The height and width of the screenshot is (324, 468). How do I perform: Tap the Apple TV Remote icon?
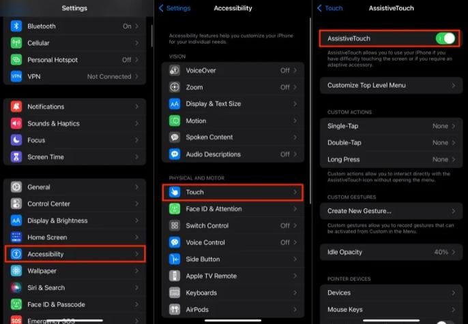[175, 276]
